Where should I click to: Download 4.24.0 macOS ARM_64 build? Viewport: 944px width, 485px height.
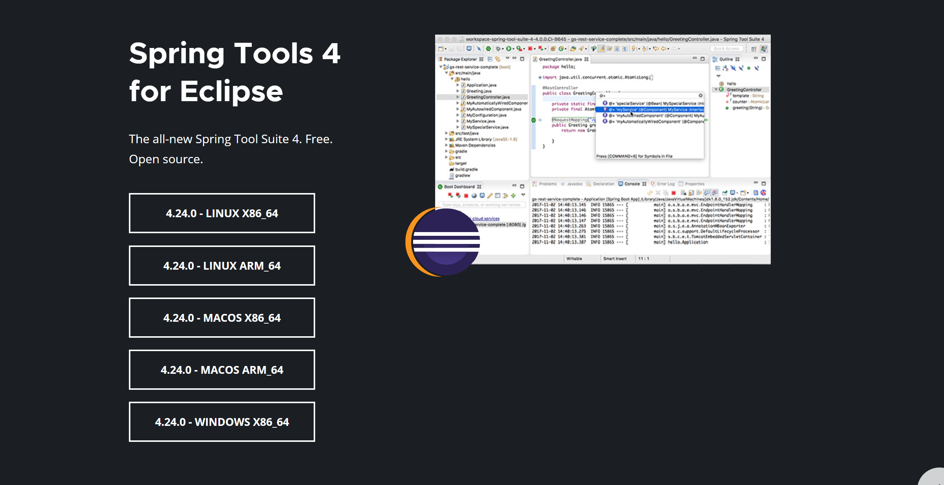[222, 370]
